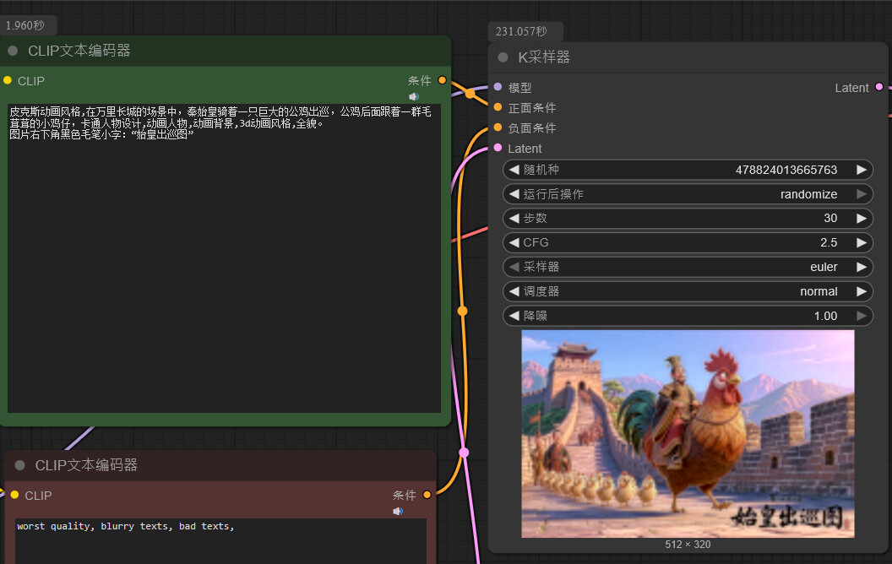892x564 pixels.
Task: Collapse the lower CLIP文本编码器 node dot
Action: [20, 465]
